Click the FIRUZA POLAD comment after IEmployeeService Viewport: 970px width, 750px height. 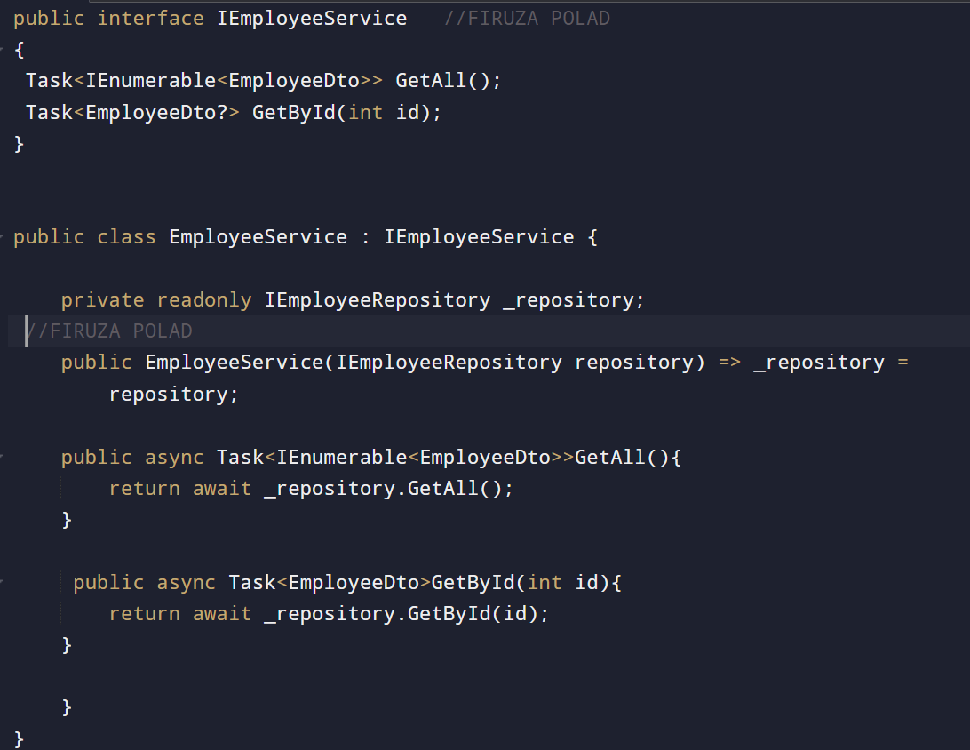pyautogui.click(x=527, y=19)
